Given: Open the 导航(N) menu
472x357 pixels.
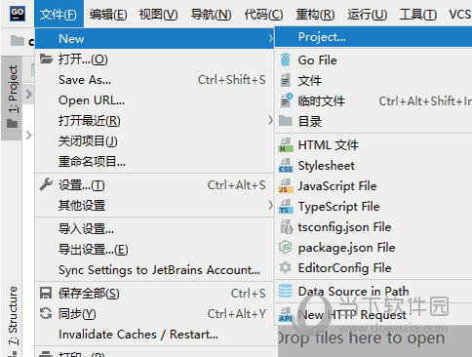Looking at the screenshot, I should (x=211, y=15).
